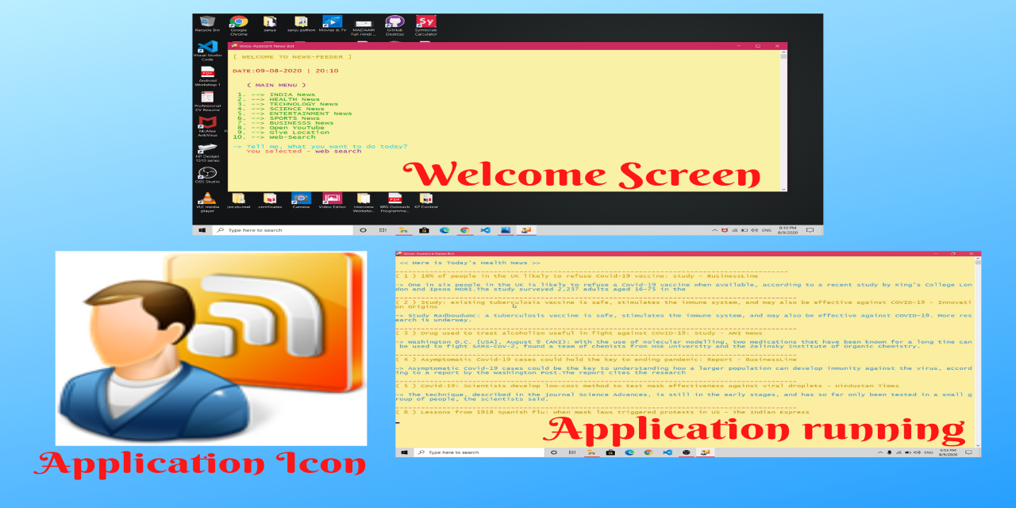Viewport: 1016px width, 508px height.
Task: Open the Video Editor desktop shortcut
Action: click(x=332, y=201)
